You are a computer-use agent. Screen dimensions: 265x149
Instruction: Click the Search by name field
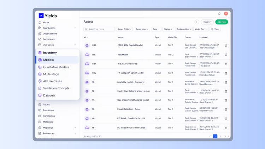pos(99,29)
